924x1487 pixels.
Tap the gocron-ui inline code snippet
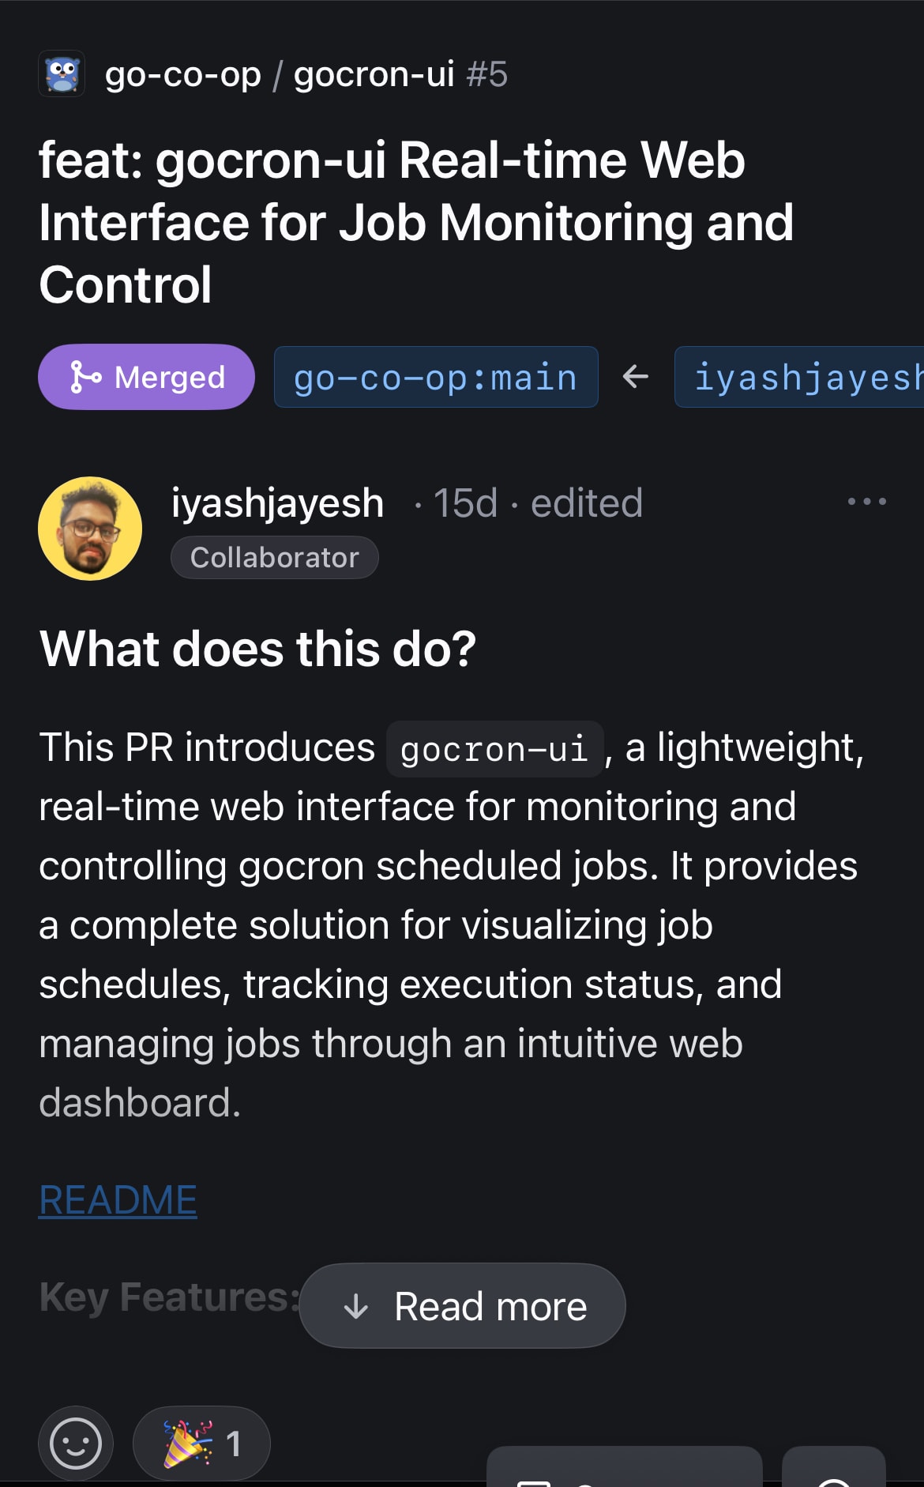(x=494, y=749)
